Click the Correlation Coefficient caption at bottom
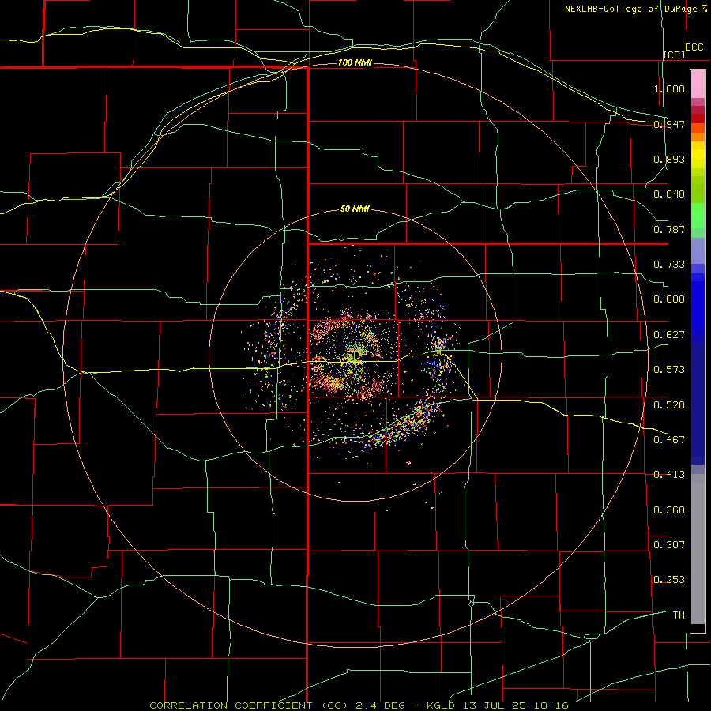The width and height of the screenshot is (711, 711). coord(359,705)
